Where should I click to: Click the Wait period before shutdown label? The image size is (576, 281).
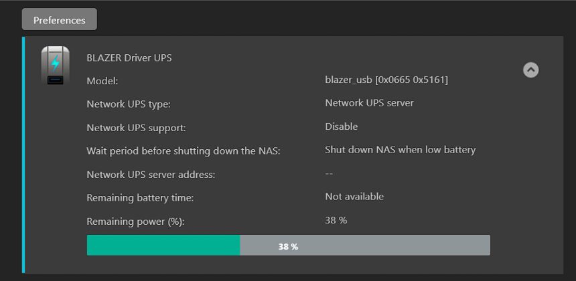183,151
